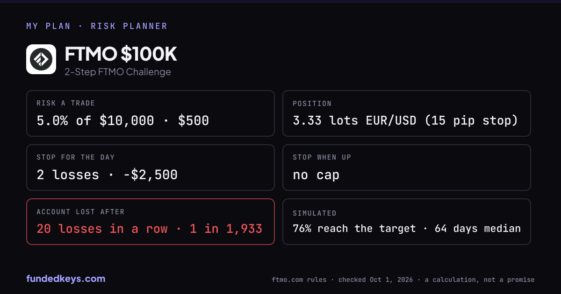The image size is (561, 294).
Task: Click the 20 losses in a row text
Action: [102, 229]
